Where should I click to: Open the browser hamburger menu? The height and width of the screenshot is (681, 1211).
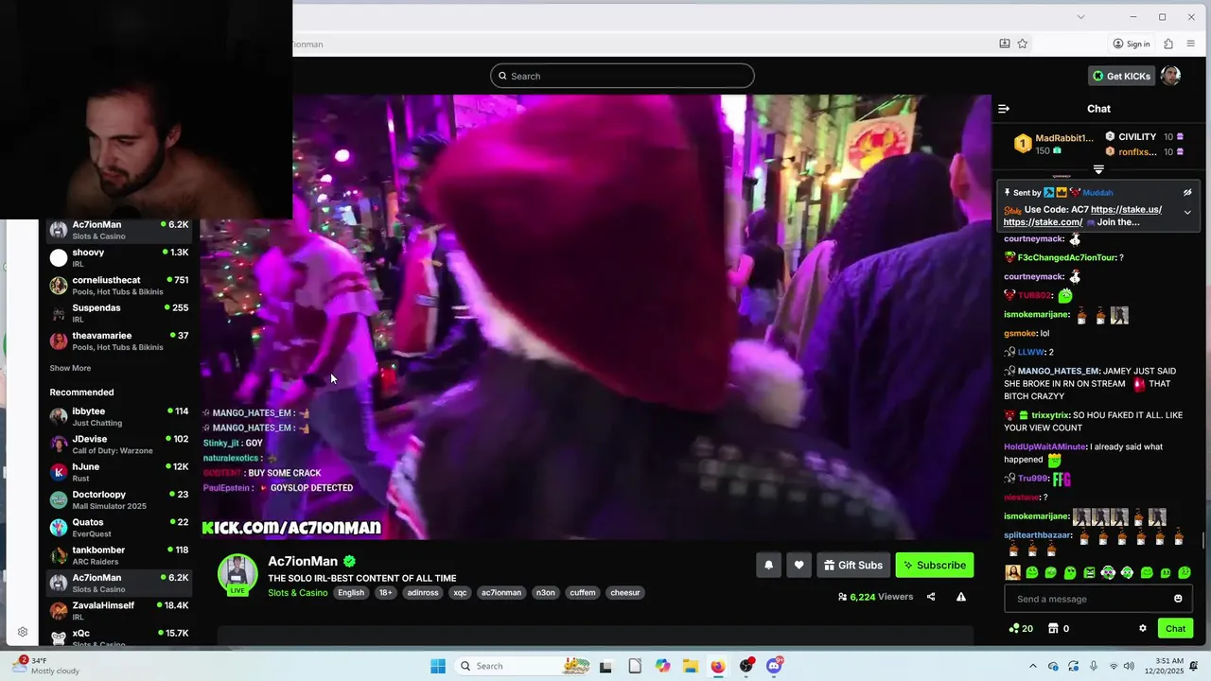point(1191,44)
